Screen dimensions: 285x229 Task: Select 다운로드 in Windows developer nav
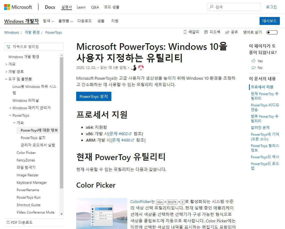pyautogui.click(x=85, y=21)
